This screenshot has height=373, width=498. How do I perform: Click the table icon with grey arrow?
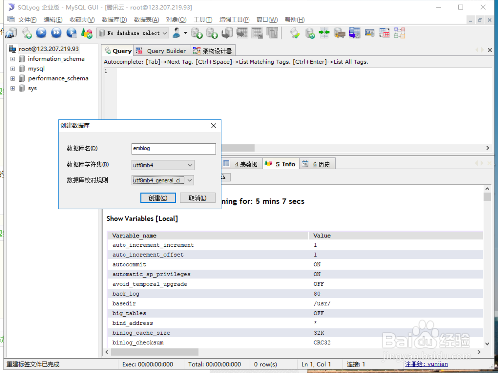(x=242, y=33)
